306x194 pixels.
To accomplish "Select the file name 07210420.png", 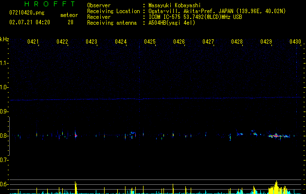I will point(27,13).
